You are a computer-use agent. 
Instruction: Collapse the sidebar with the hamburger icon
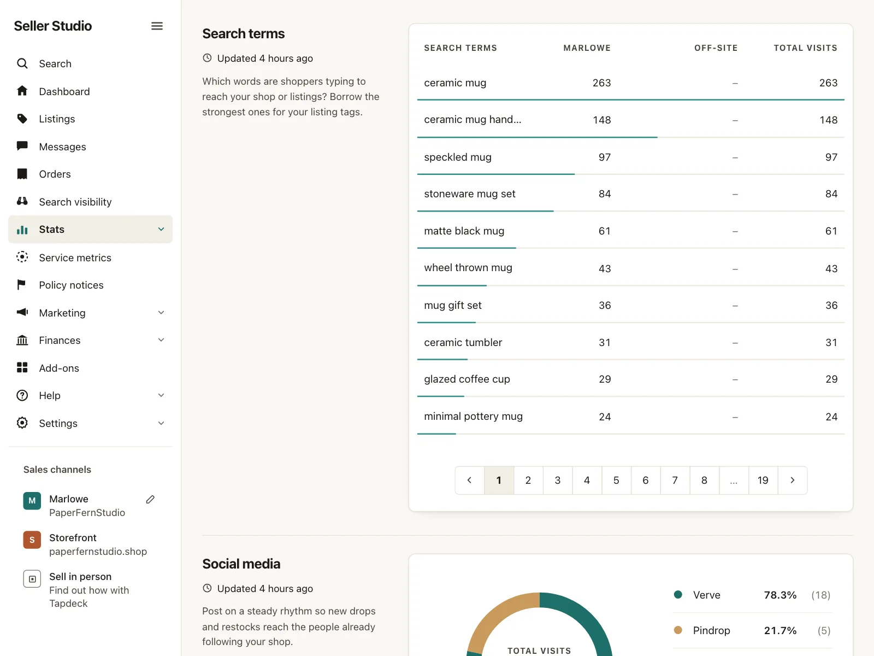157,26
